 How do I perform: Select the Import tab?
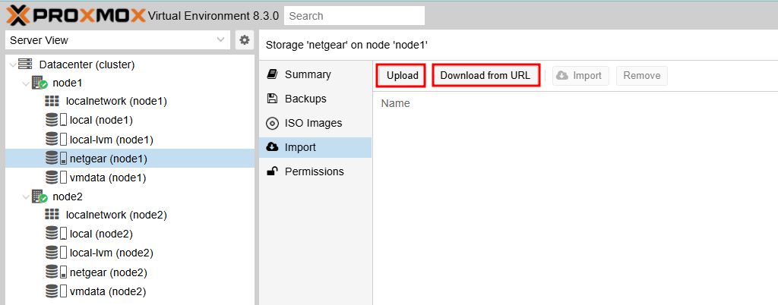(x=315, y=147)
